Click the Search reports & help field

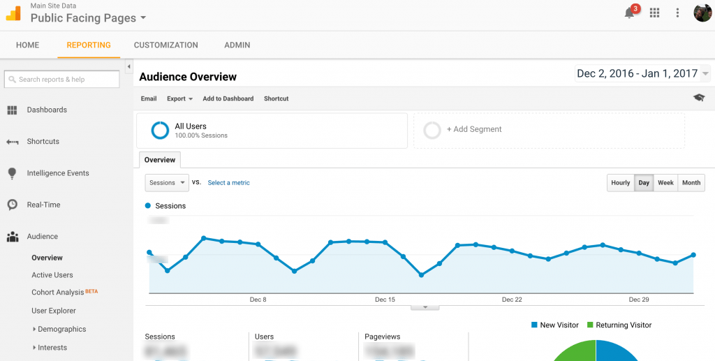pos(62,80)
